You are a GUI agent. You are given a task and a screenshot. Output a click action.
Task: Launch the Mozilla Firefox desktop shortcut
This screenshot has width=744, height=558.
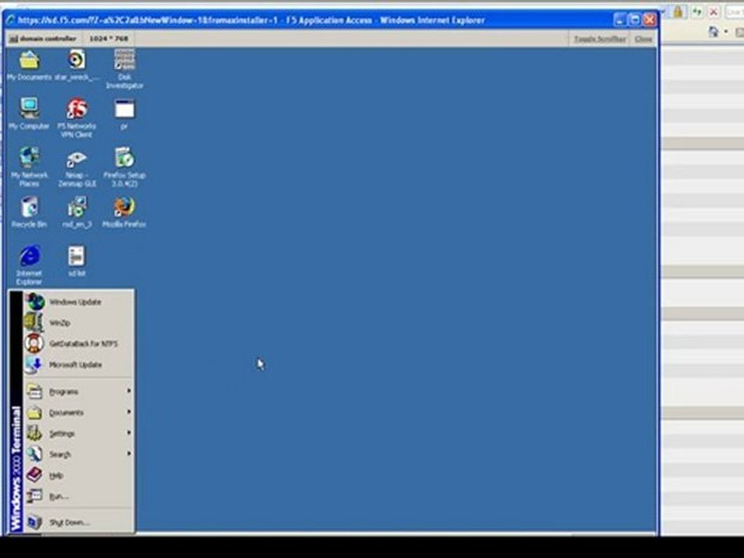pos(124,212)
